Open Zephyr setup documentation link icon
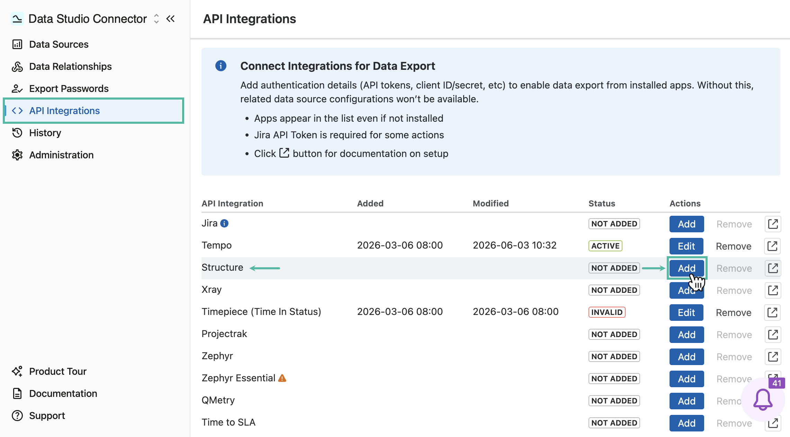Screen dimensions: 790x437 773,357
